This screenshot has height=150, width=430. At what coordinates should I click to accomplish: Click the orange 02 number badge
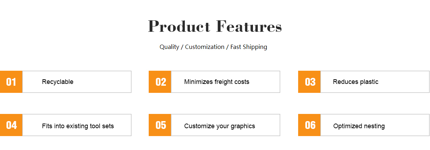pyautogui.click(x=160, y=82)
